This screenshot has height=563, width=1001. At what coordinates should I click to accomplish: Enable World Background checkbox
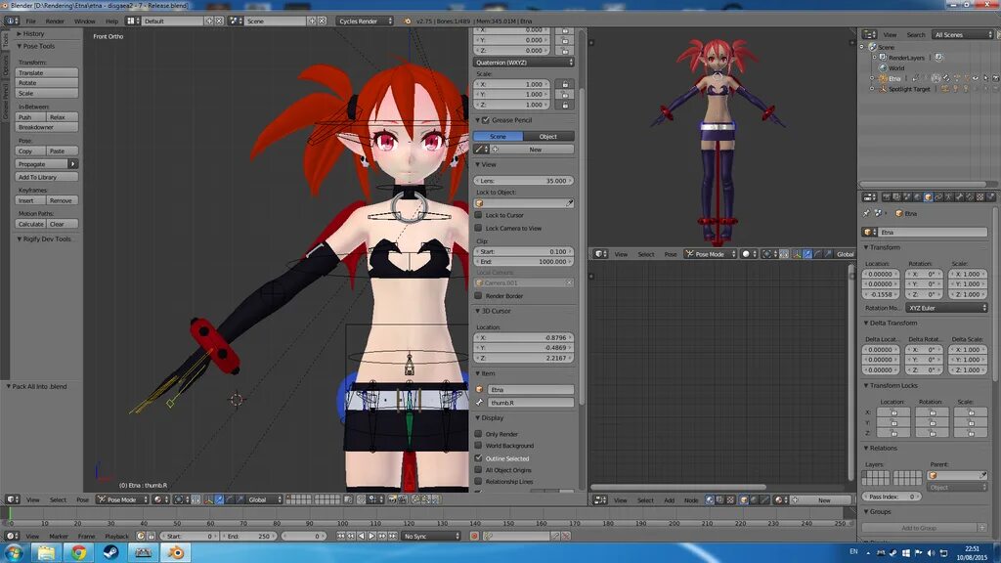(x=478, y=446)
